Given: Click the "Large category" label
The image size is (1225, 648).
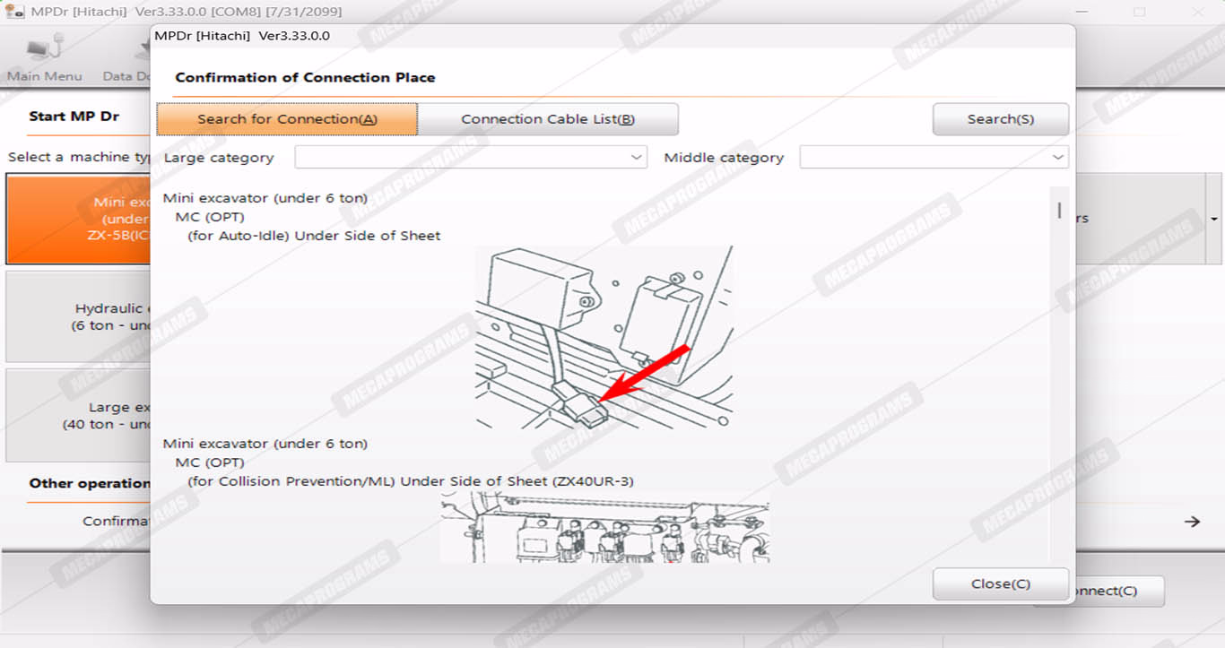Looking at the screenshot, I should click(219, 158).
